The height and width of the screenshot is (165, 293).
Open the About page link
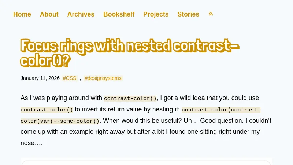tap(49, 14)
